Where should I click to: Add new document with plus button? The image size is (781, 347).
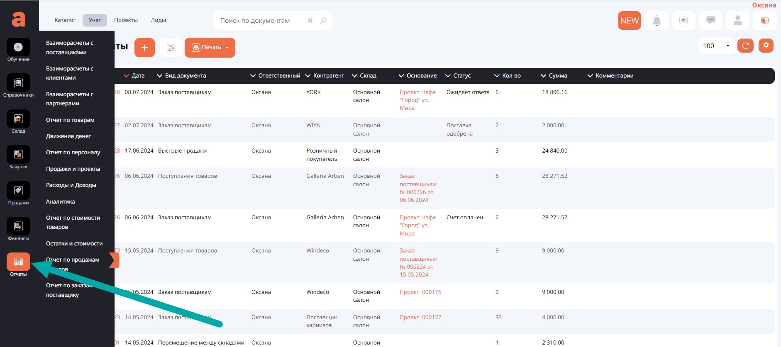point(144,48)
